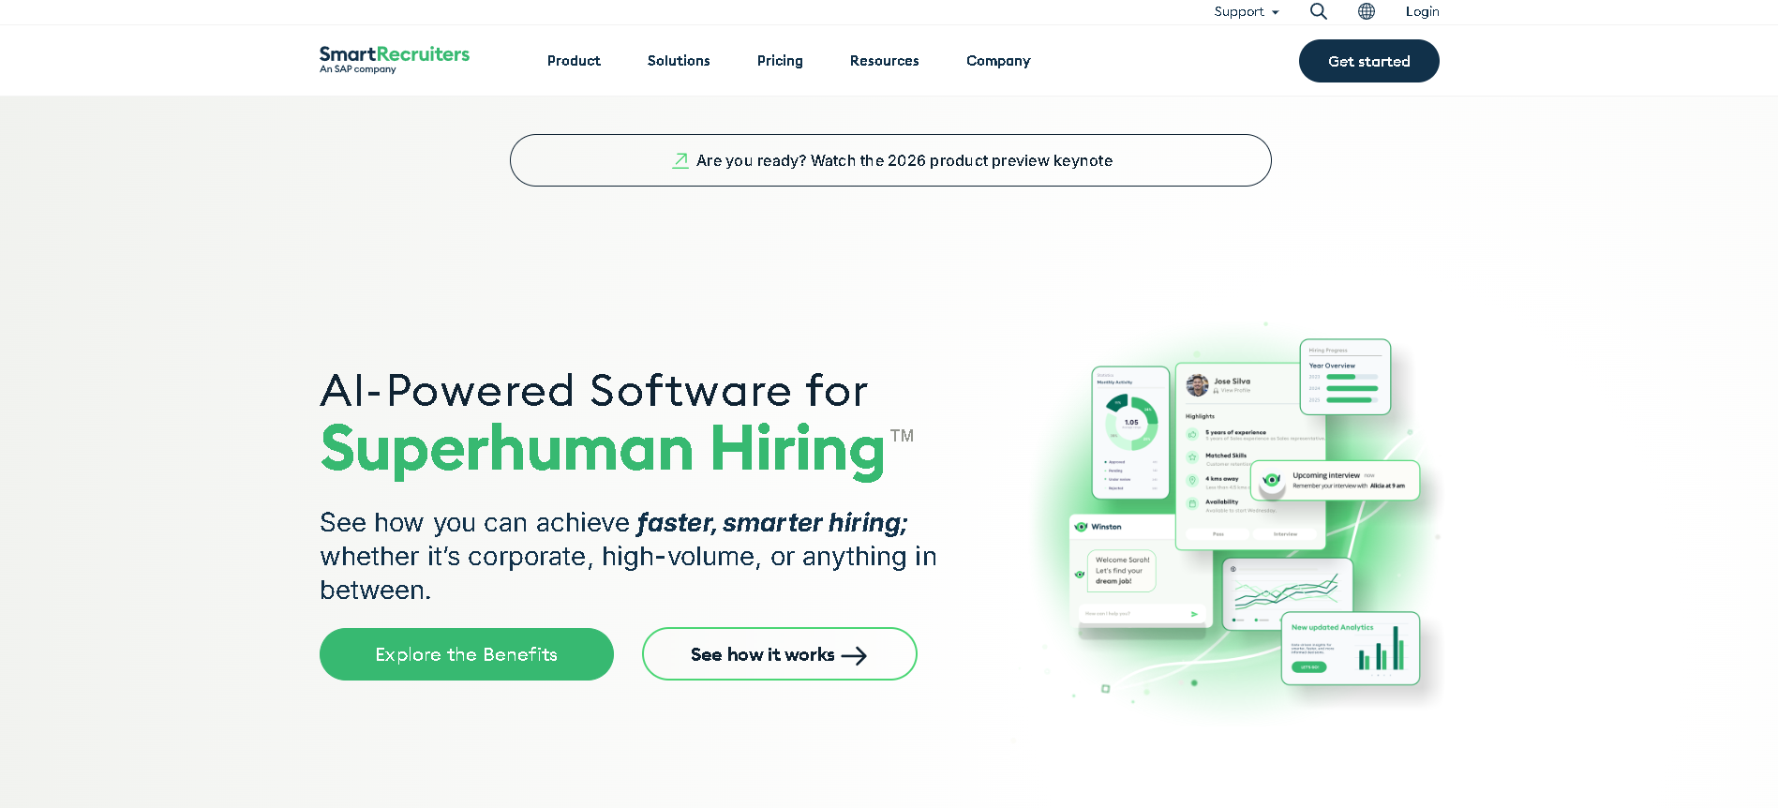
Task: Click the Year Overview progress card
Action: tap(1345, 377)
